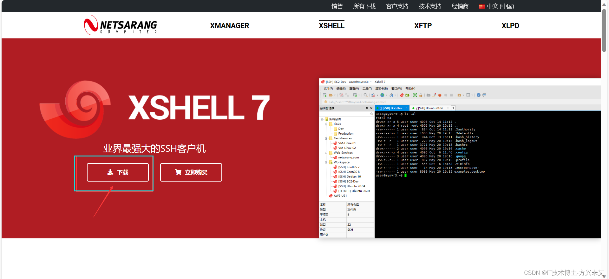Click the font letter A icon in Xshell toolbar
This screenshot has height=279, width=609.
coord(391,95)
